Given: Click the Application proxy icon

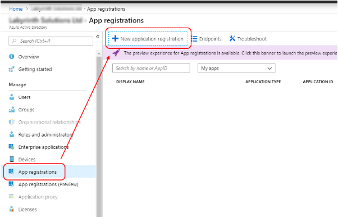Looking at the screenshot, I should [x=11, y=197].
